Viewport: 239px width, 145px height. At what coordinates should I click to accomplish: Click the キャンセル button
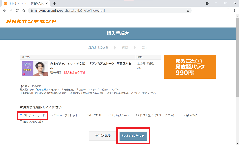tap(102, 136)
